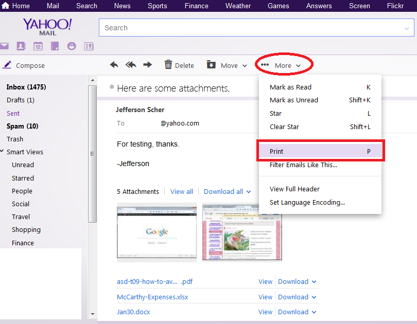Open Download dropdown for McCarthy-Expenses.xlsx
417x324 pixels.
click(x=314, y=297)
